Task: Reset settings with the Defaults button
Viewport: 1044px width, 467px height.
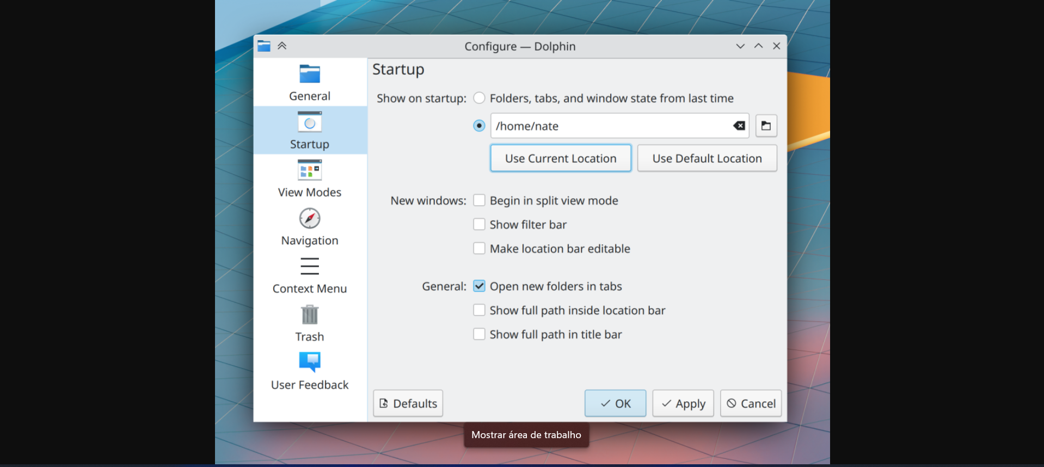Action: (408, 403)
